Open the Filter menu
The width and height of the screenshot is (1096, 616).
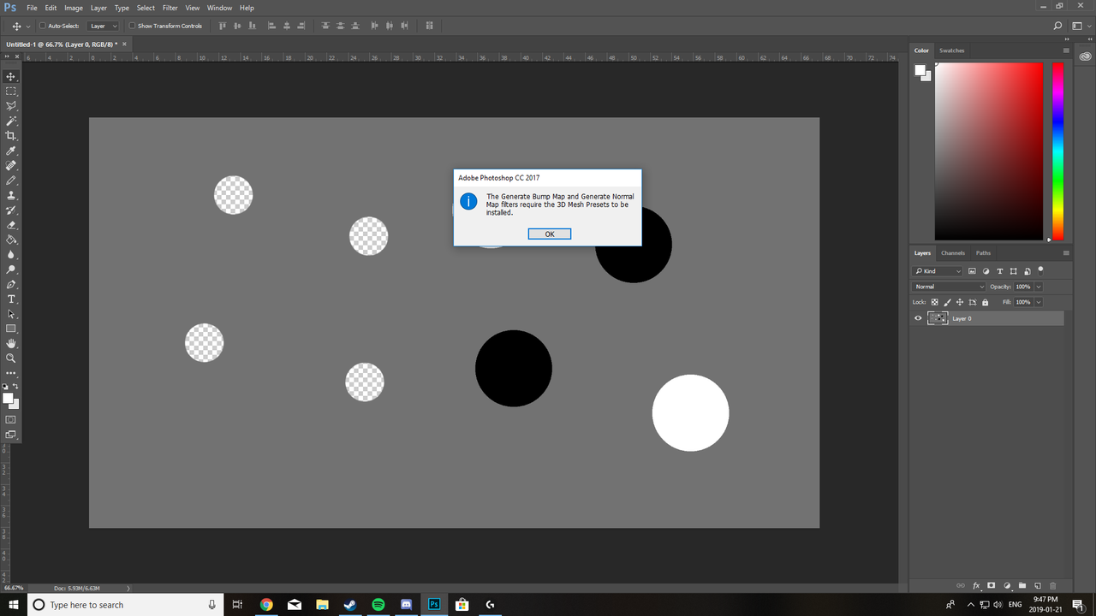pos(170,8)
